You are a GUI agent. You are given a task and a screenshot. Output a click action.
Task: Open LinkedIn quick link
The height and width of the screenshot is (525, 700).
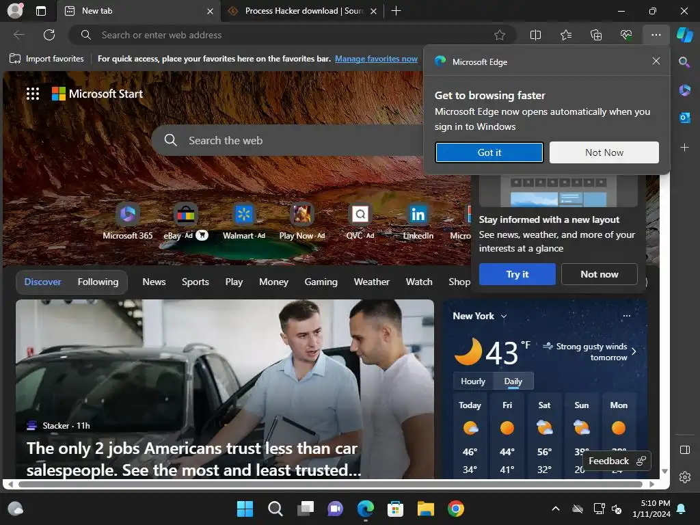[418, 221]
